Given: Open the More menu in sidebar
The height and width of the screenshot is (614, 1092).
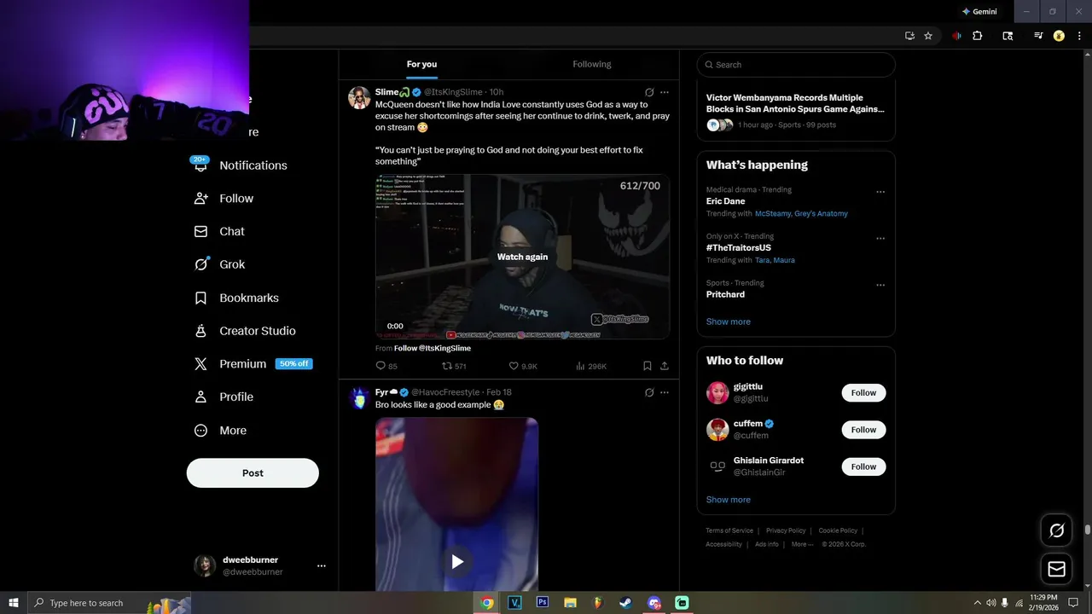Looking at the screenshot, I should pyautogui.click(x=221, y=431).
